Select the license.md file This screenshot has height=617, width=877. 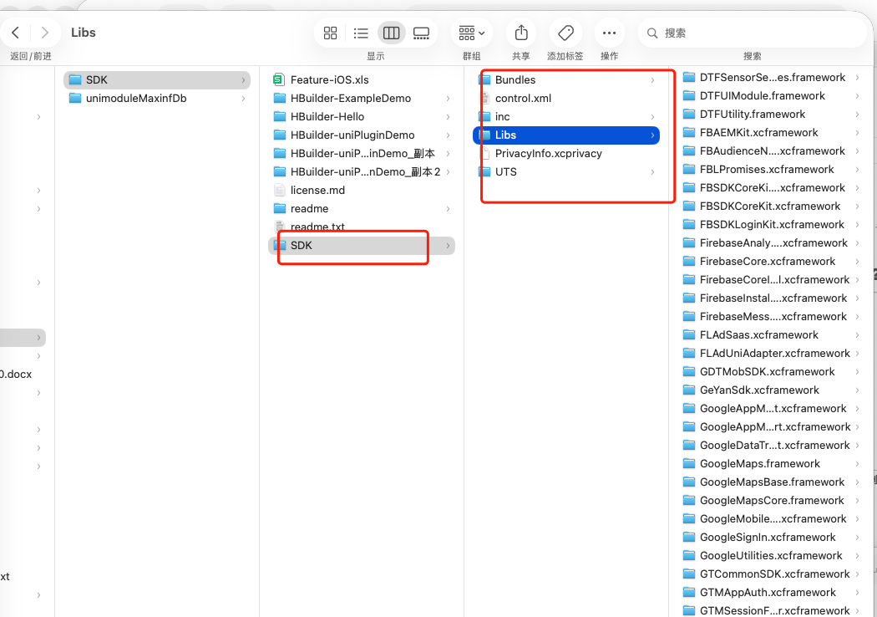[x=317, y=191]
